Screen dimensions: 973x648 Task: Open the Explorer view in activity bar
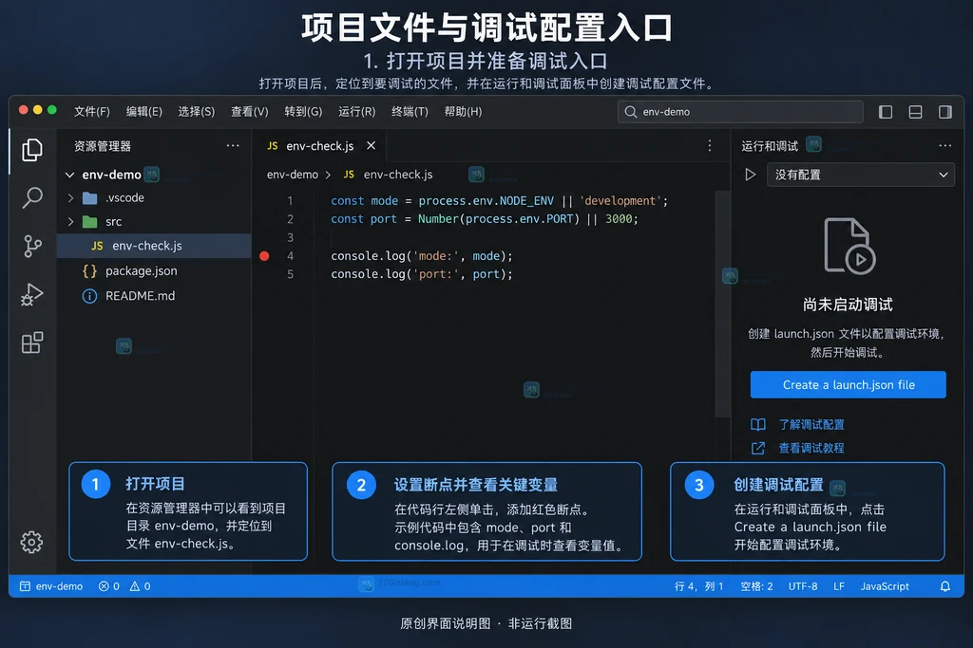[x=31, y=150]
